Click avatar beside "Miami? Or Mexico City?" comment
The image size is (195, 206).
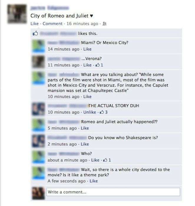[38, 46]
